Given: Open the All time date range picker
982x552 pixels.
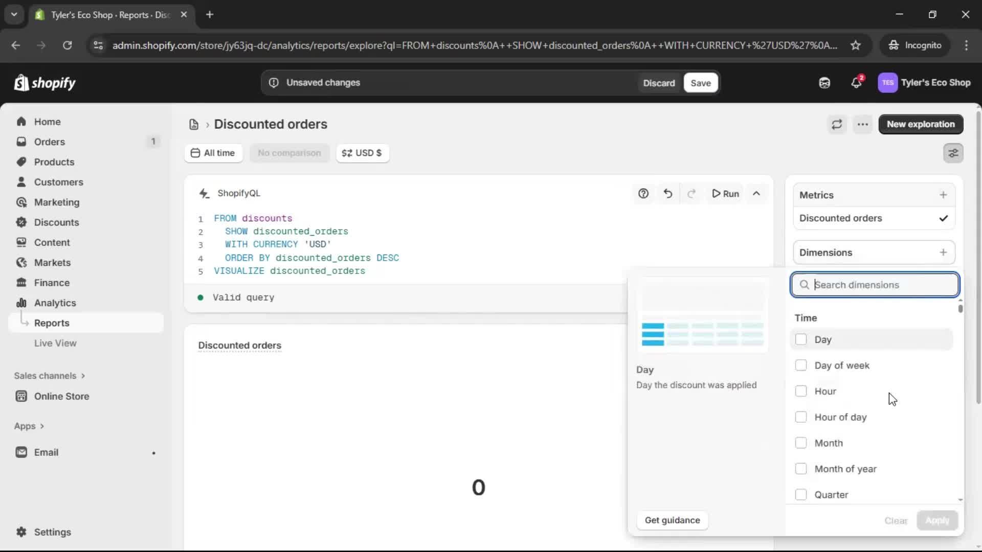Looking at the screenshot, I should pyautogui.click(x=213, y=153).
